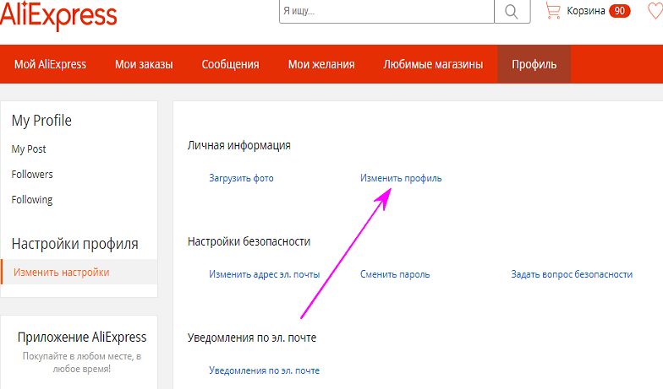
Task: Open 'Followers' in the sidebar
Action: coord(32,174)
